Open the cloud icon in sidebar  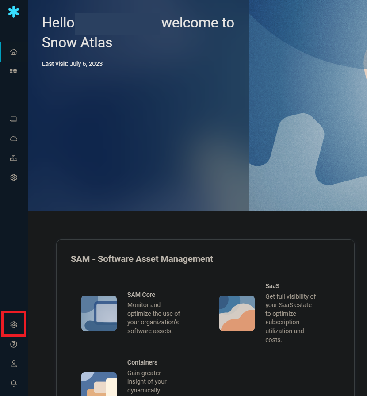coord(14,138)
